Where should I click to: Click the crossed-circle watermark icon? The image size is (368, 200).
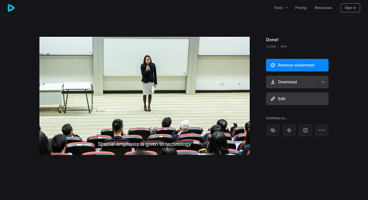click(x=273, y=65)
